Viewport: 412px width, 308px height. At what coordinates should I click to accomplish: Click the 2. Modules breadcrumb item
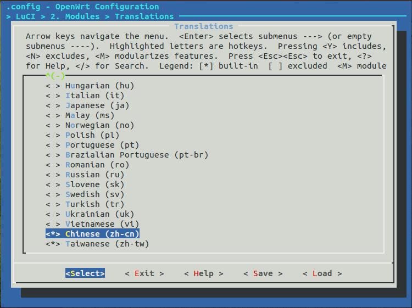tap(75, 16)
